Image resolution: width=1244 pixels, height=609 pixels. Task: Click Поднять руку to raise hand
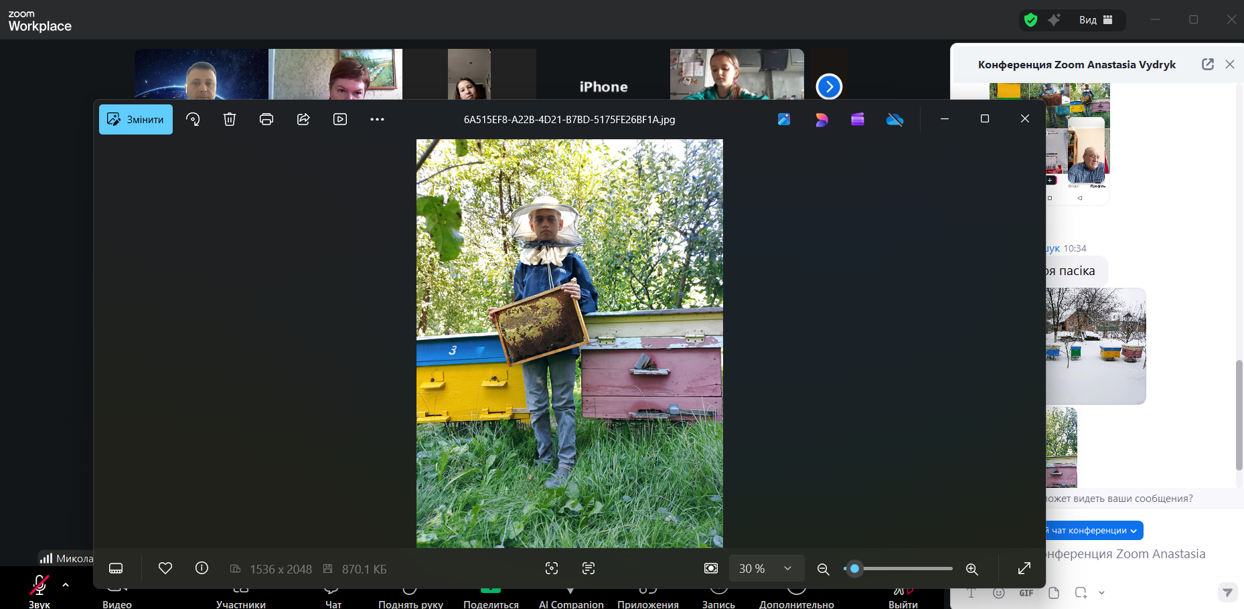pyautogui.click(x=410, y=597)
